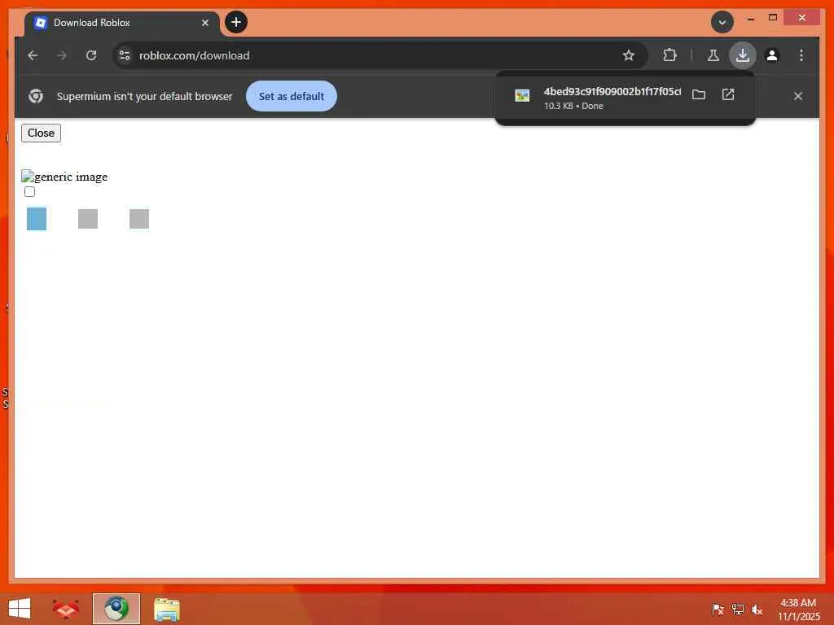
Task: Open the red taskbar application icon
Action: [66, 609]
